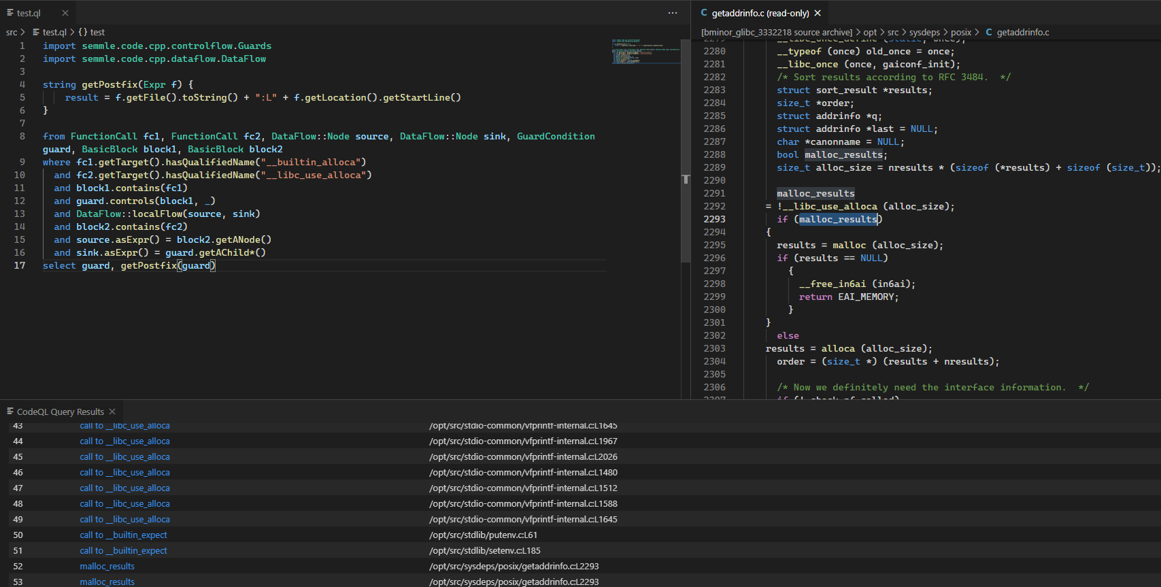Open the '{} test' symbol breadcrumb

pyautogui.click(x=92, y=32)
